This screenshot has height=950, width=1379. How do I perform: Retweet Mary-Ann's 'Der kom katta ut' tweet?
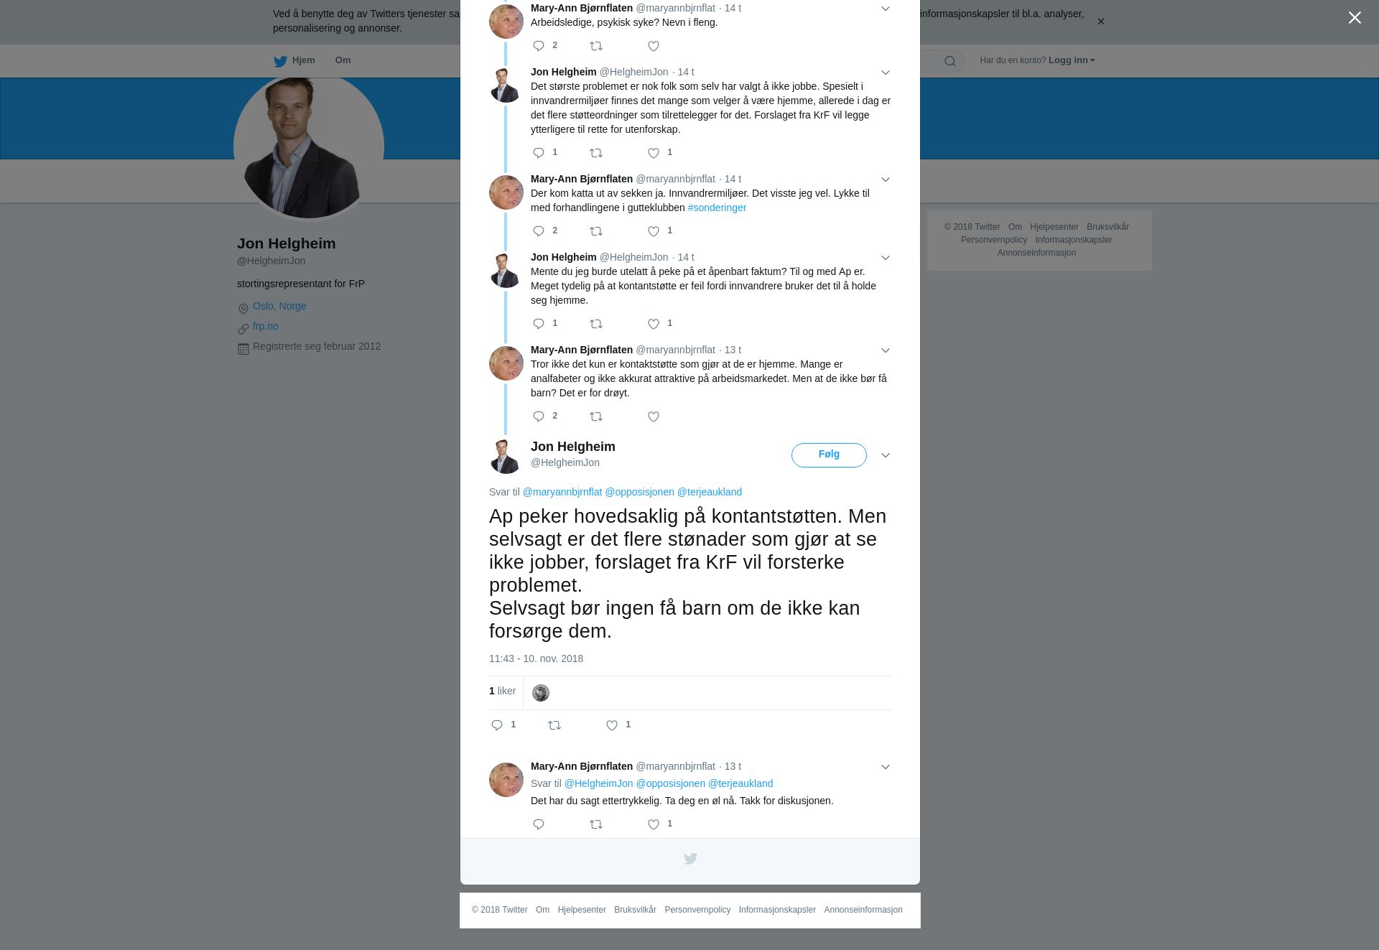(x=596, y=231)
